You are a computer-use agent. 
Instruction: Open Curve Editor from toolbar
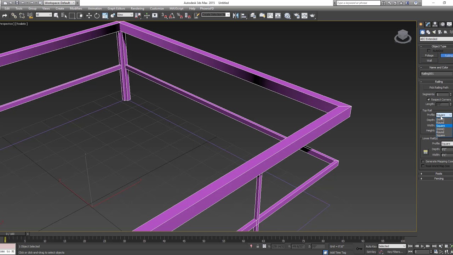tap(270, 16)
